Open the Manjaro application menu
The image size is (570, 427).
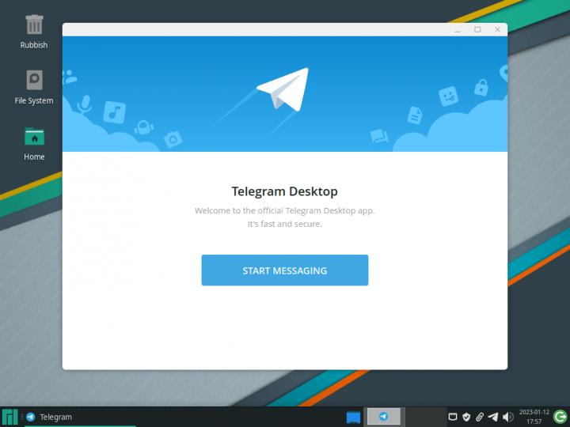pos(9,417)
